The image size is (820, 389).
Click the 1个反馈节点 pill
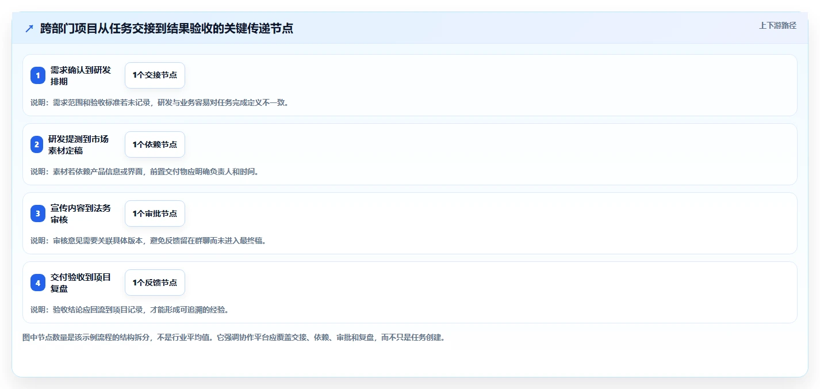[155, 283]
